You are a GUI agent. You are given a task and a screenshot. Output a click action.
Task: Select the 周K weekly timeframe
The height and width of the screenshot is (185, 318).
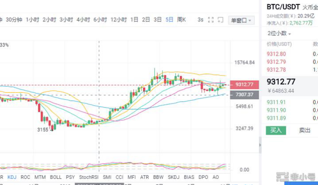[x=182, y=20]
